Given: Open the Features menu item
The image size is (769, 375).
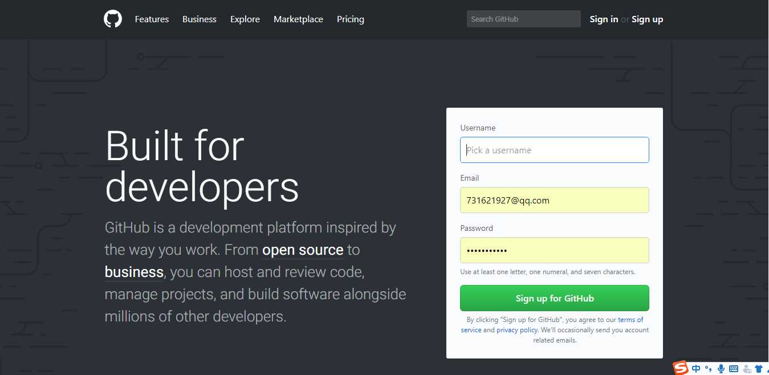Looking at the screenshot, I should (x=152, y=19).
